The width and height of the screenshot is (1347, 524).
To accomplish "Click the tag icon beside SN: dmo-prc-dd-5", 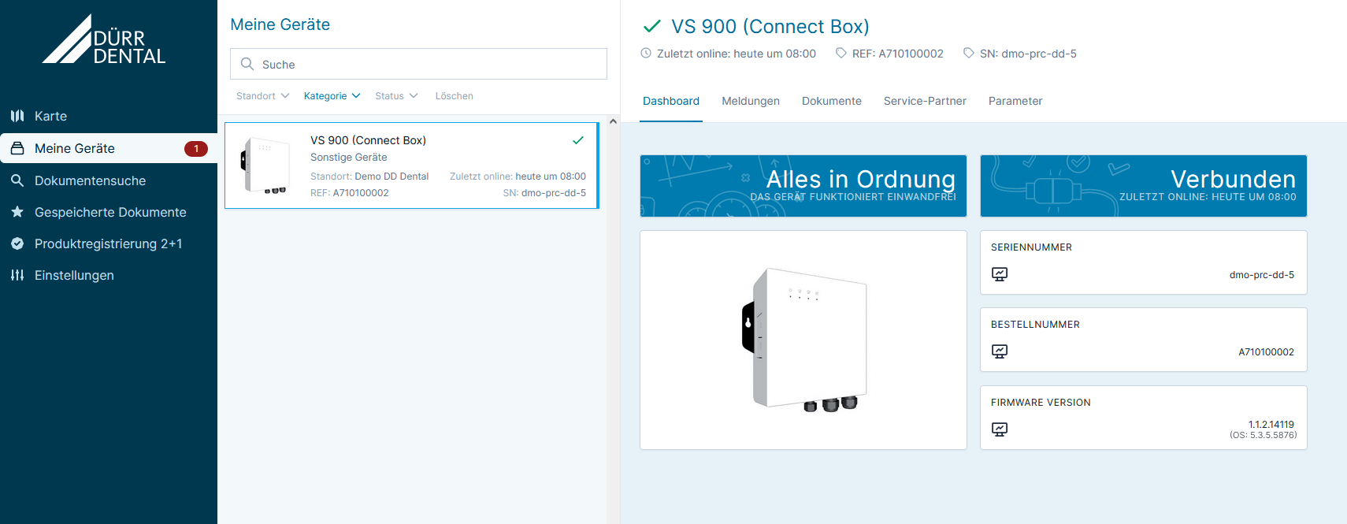I will [969, 53].
